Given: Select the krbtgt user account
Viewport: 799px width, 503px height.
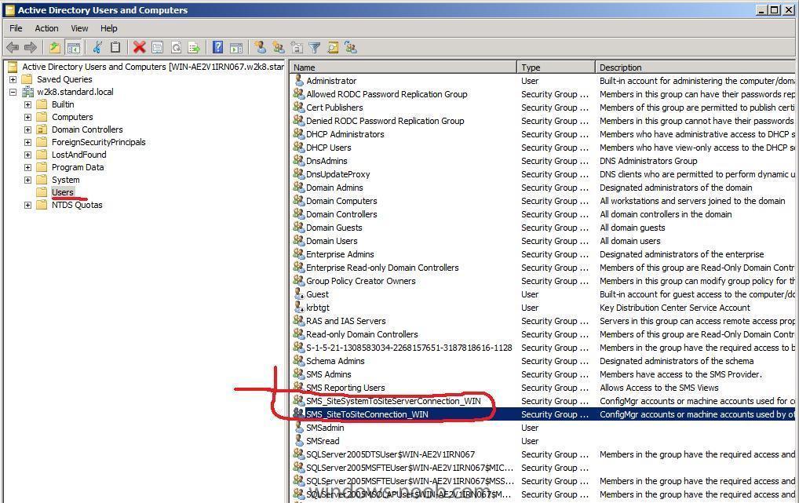Looking at the screenshot, I should pyautogui.click(x=318, y=308).
